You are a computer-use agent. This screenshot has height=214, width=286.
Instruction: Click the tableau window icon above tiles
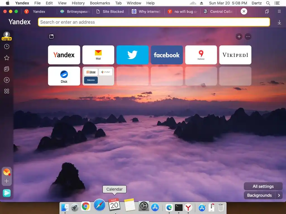(51, 37)
